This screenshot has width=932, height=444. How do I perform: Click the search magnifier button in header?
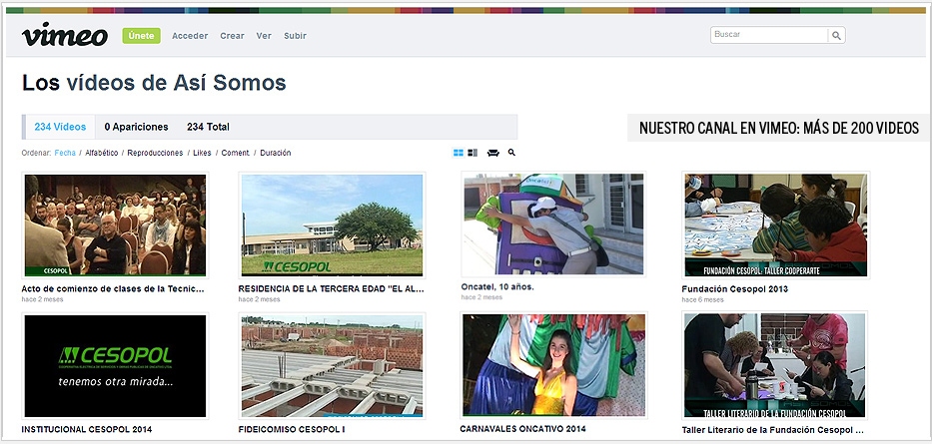pos(836,36)
